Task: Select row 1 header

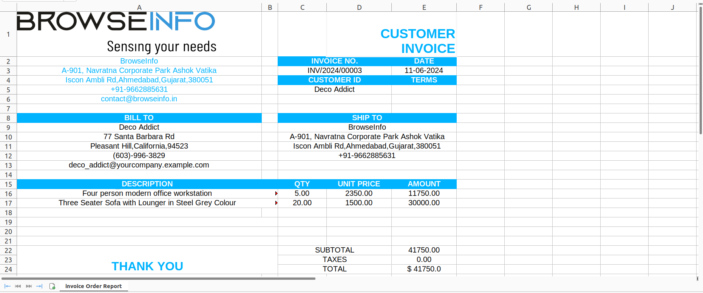Action: coord(8,34)
